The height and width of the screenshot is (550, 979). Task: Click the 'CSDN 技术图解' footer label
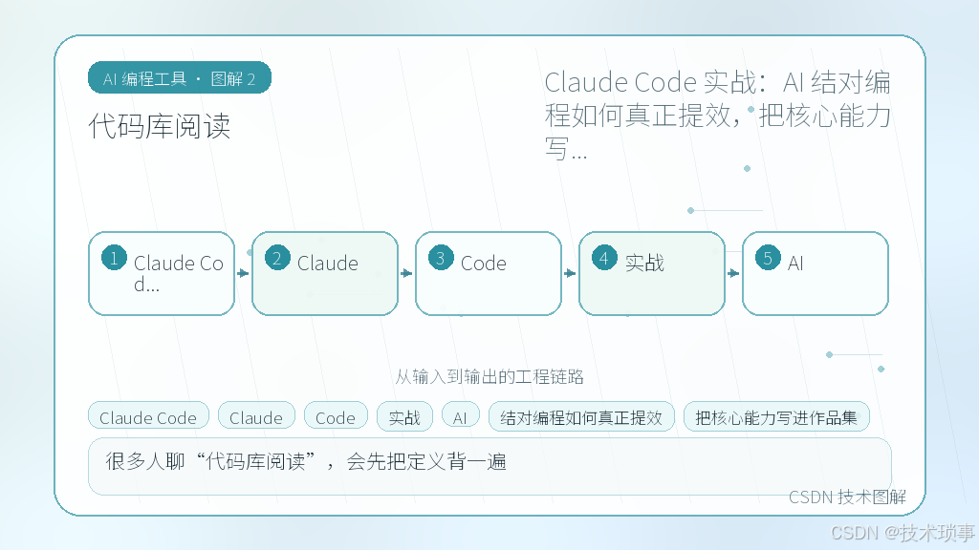point(847,497)
